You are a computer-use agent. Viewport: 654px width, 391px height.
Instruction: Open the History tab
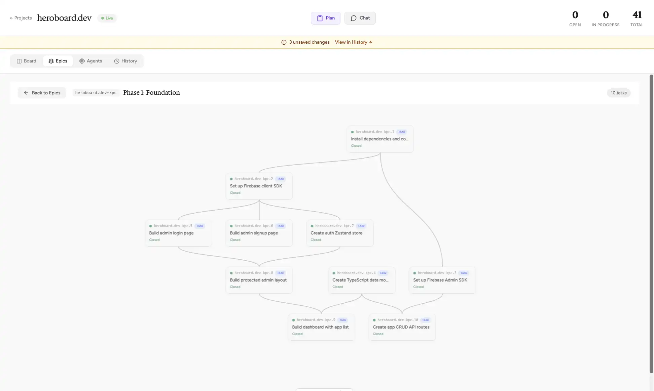125,61
